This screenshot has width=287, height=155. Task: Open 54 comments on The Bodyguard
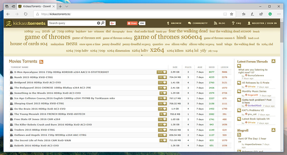[162, 88]
